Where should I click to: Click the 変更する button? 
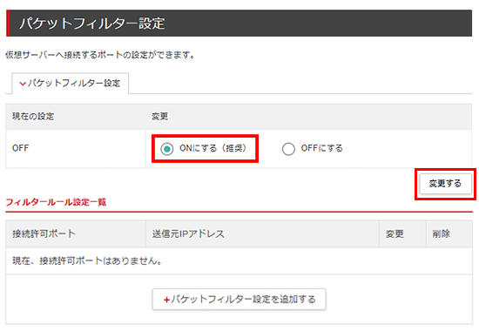tap(445, 184)
